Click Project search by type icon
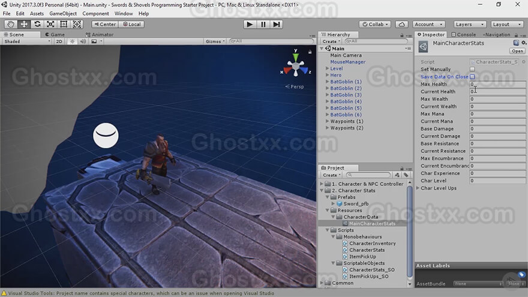Image resolution: width=528 pixels, height=297 pixels. tap(397, 175)
